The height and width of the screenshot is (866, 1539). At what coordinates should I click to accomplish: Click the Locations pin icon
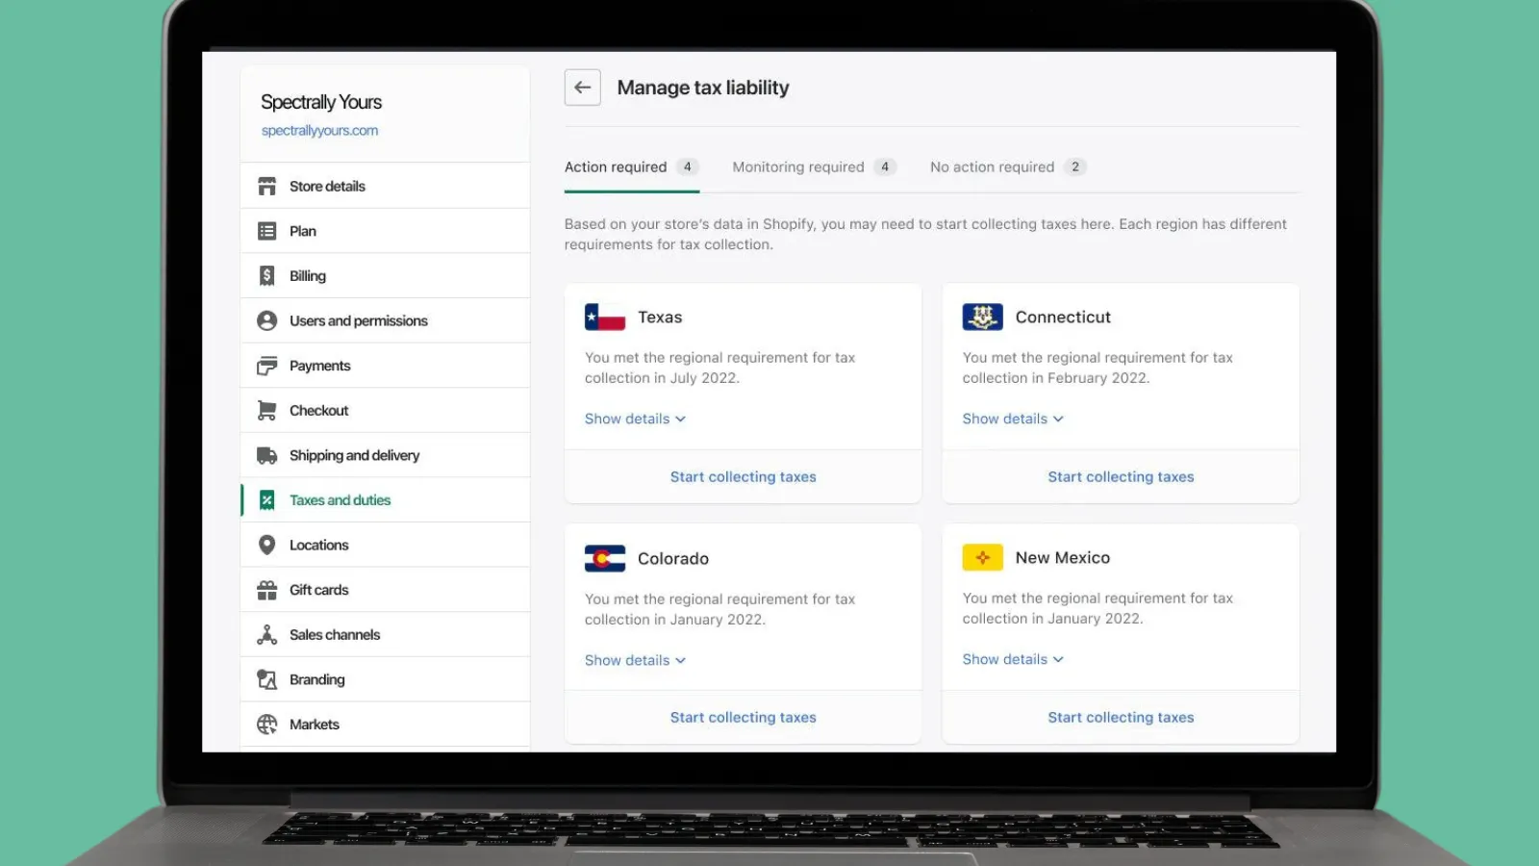tap(266, 546)
